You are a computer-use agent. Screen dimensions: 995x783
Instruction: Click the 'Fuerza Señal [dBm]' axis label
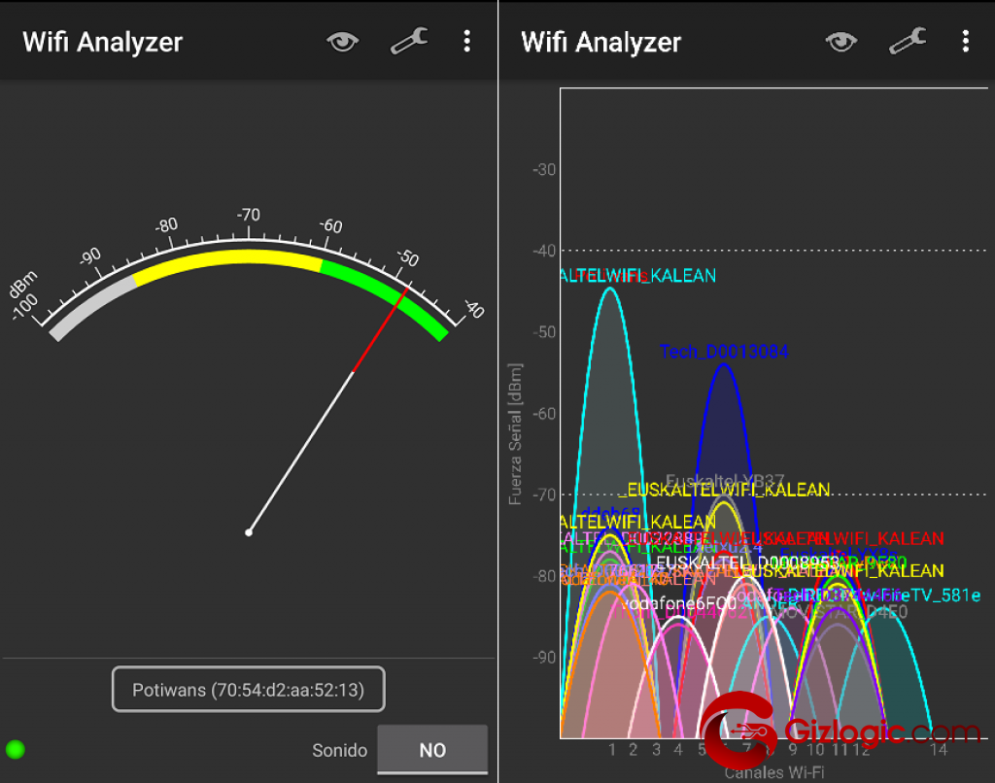point(515,434)
